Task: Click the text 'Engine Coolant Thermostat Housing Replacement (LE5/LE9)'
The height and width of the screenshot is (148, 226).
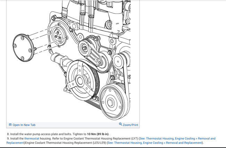Action: (x=66, y=143)
